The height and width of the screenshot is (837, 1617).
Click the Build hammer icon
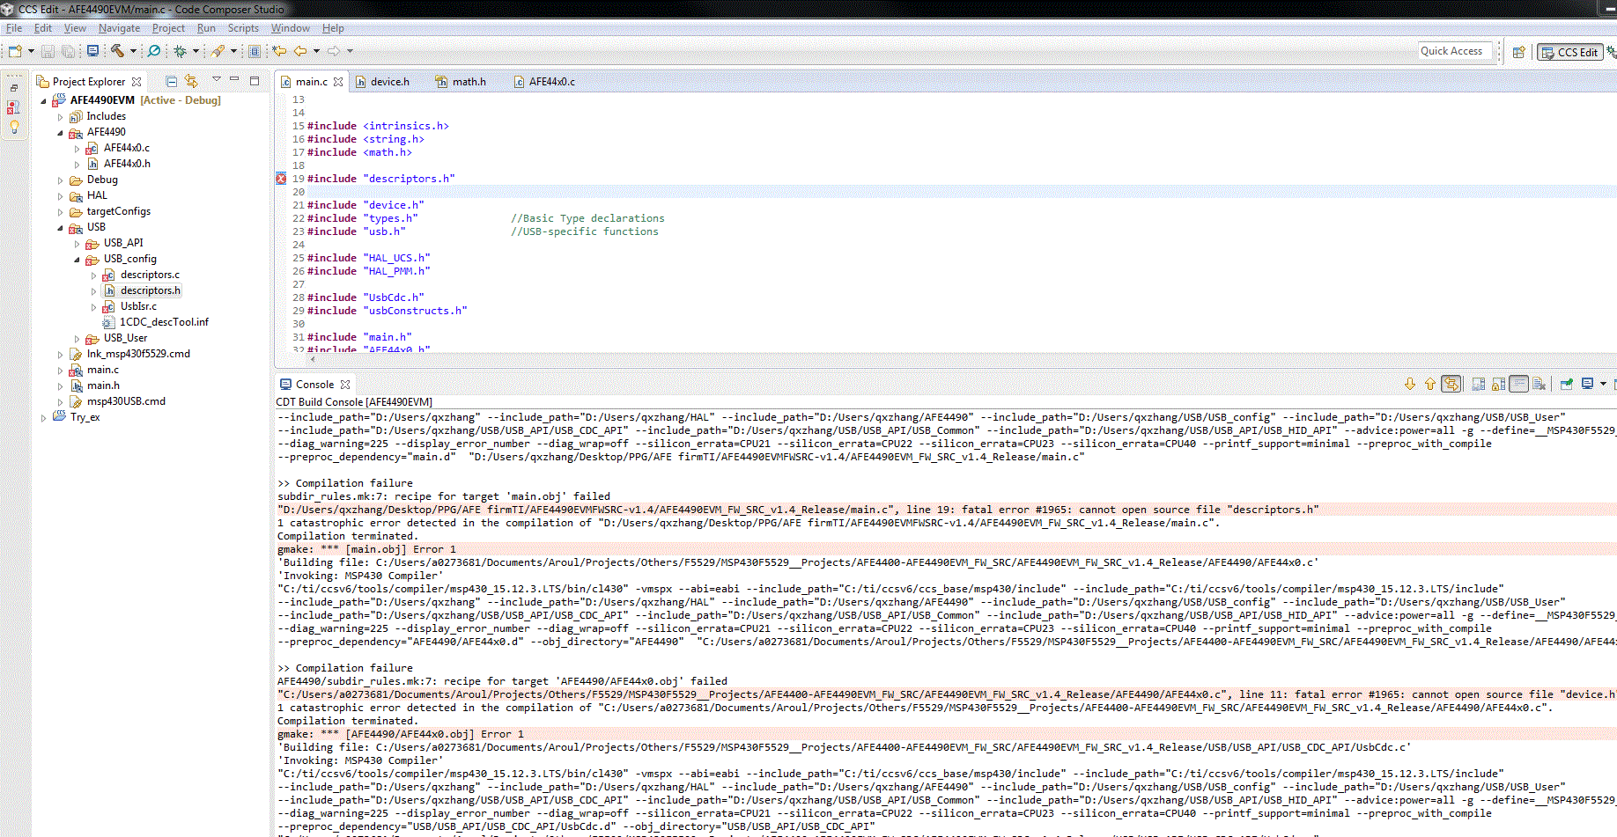117,51
